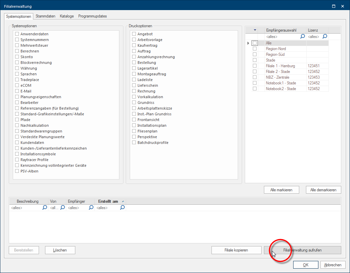Click Erstellt am column sort arrow
Viewport: 350px width, 273px height.
(123, 201)
